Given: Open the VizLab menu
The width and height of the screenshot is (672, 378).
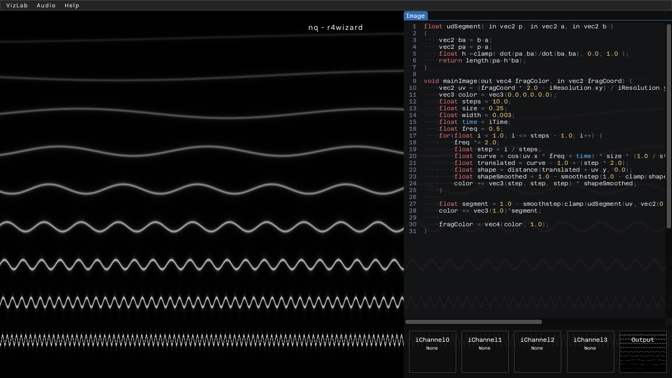Looking at the screenshot, I should coord(17,5).
